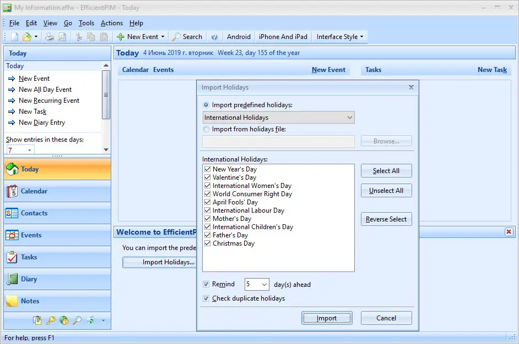Viewport: 519px width, 344px height.
Task: Uncheck World Consumer Right Day
Action: 208,194
